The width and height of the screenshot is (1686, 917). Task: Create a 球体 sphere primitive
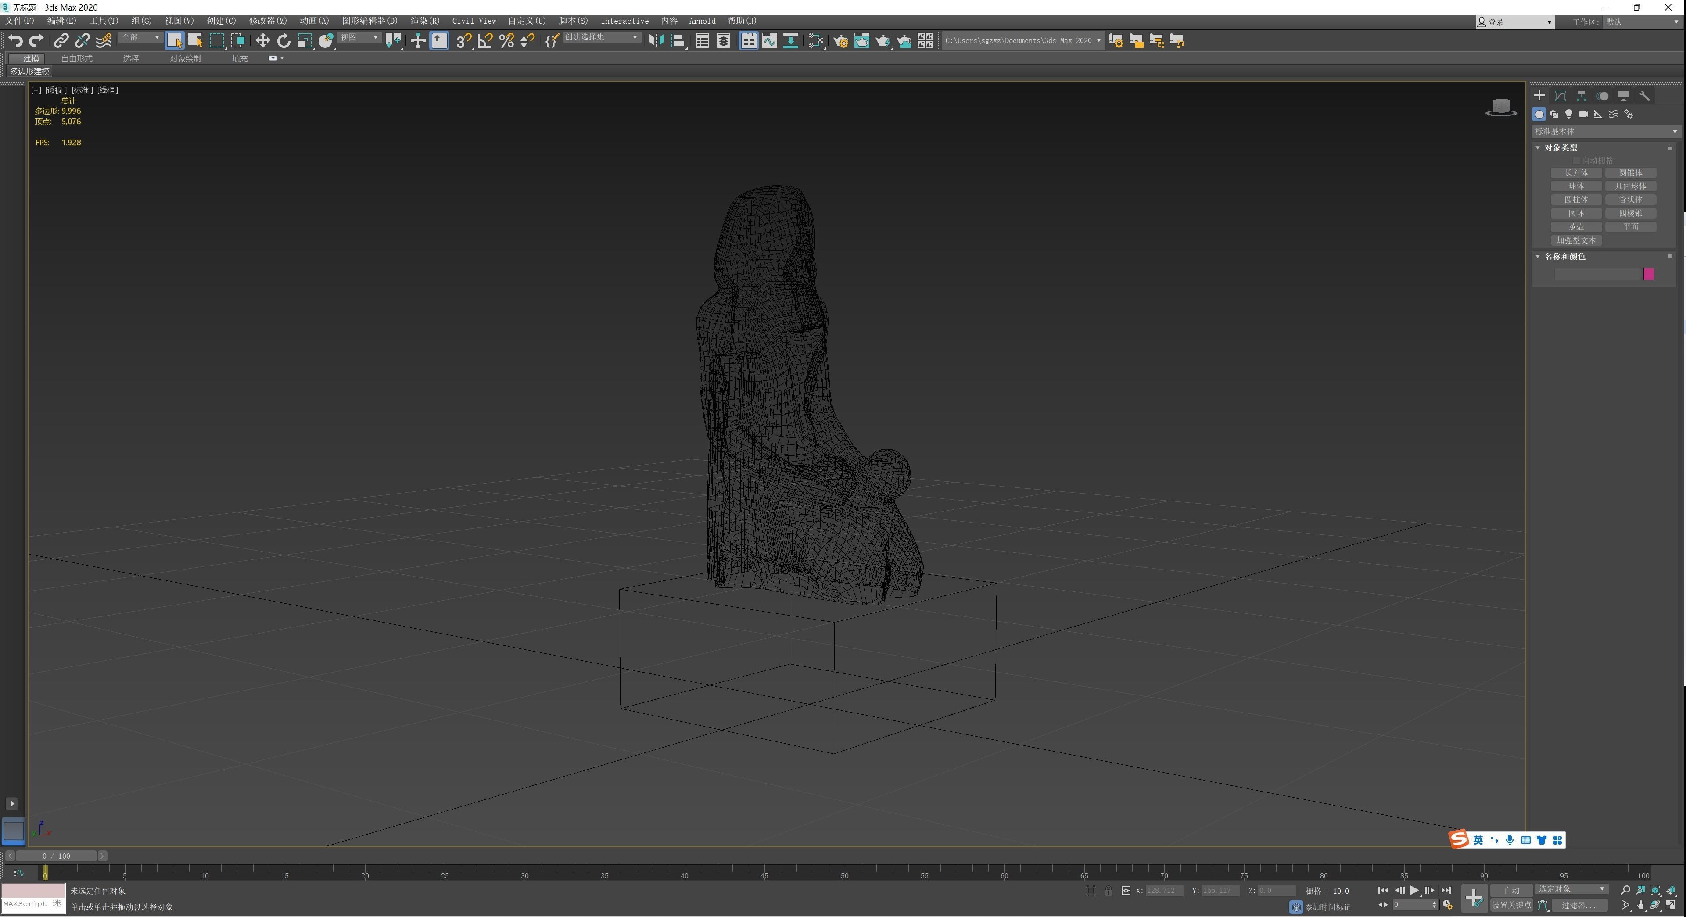tap(1576, 186)
